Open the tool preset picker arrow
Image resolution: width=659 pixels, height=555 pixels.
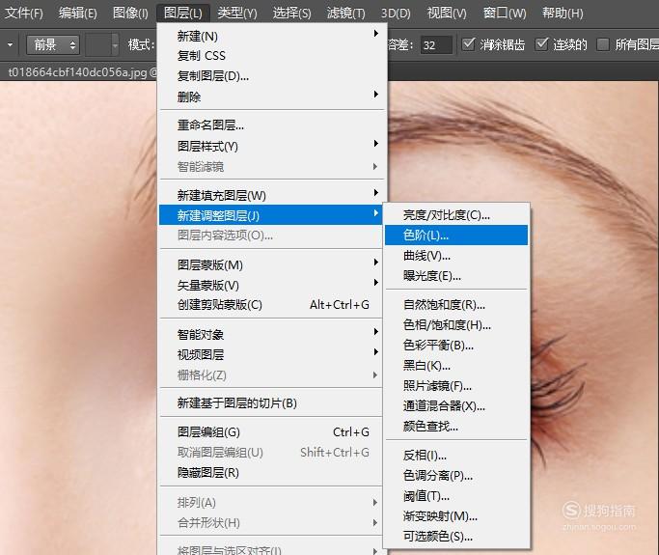[10, 44]
